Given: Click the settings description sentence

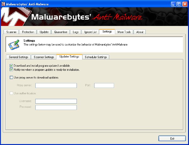Looking at the screenshot, I should coord(76,45).
